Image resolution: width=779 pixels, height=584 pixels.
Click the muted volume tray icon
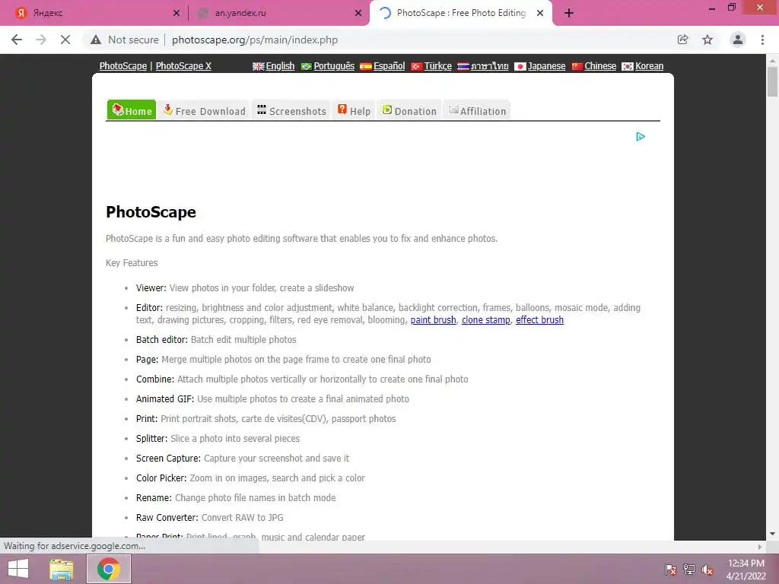tap(707, 570)
